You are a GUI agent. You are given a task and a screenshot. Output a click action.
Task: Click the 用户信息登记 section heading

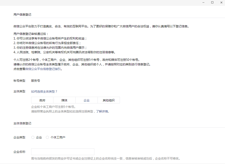pyautogui.click(x=22, y=14)
